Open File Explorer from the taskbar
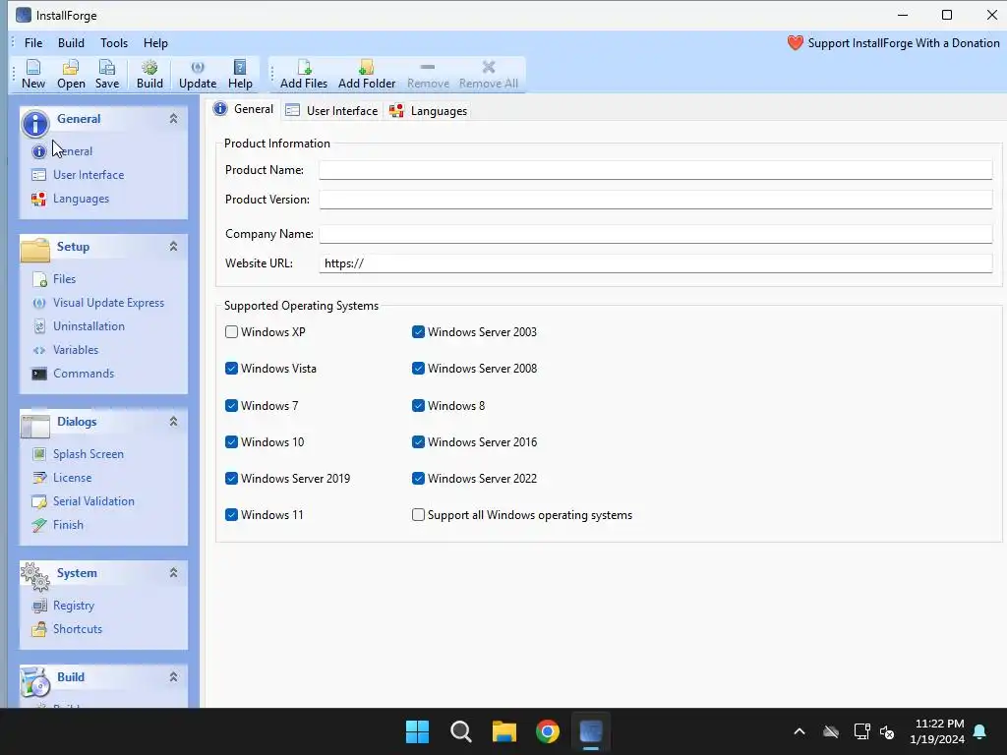1007x755 pixels. [504, 731]
